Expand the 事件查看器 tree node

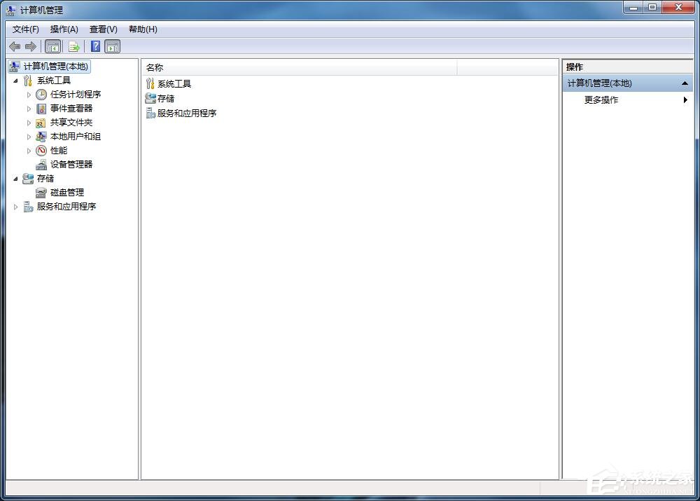pyautogui.click(x=29, y=109)
